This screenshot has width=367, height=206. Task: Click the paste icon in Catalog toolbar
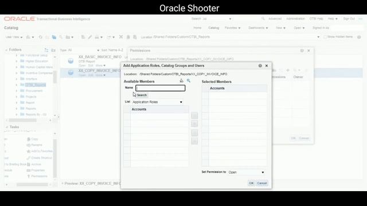tap(135, 37)
